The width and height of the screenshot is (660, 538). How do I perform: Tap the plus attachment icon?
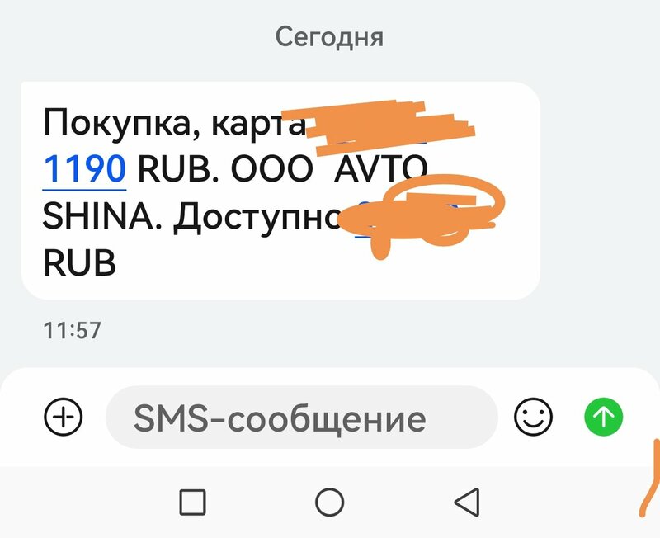(x=64, y=417)
